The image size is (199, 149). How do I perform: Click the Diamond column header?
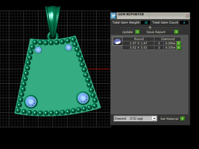coord(167,39)
